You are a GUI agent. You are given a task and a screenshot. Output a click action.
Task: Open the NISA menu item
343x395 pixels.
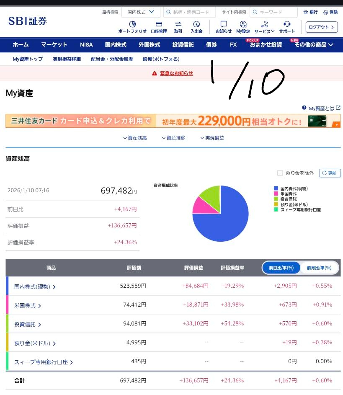tap(86, 45)
